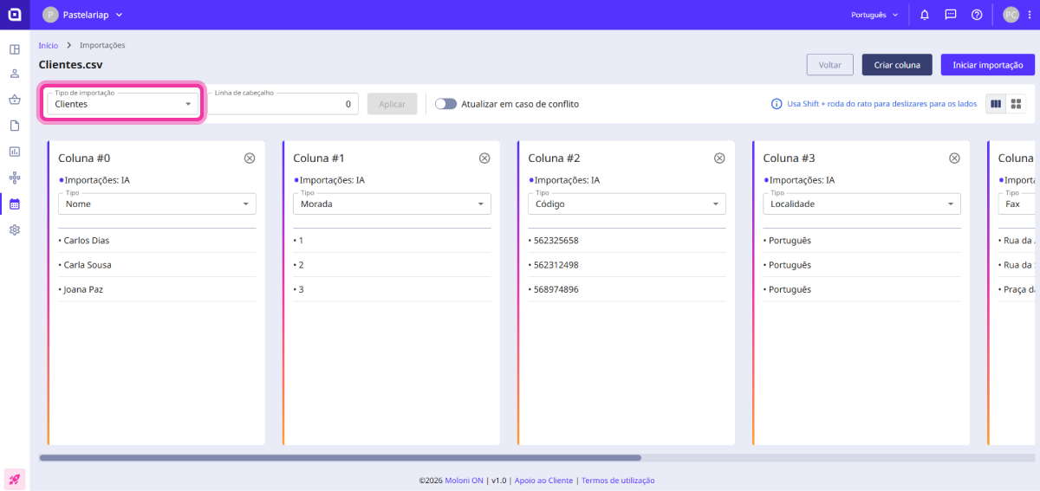Viewport: 1040px width, 491px height.
Task: Open the Tipo dropdown showing Nome
Action: click(x=157, y=204)
